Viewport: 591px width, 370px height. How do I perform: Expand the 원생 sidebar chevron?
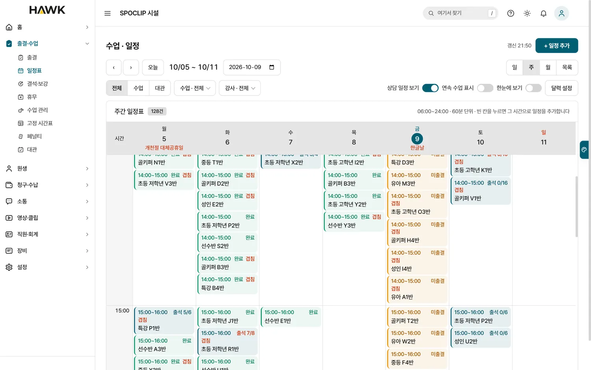coord(87,168)
